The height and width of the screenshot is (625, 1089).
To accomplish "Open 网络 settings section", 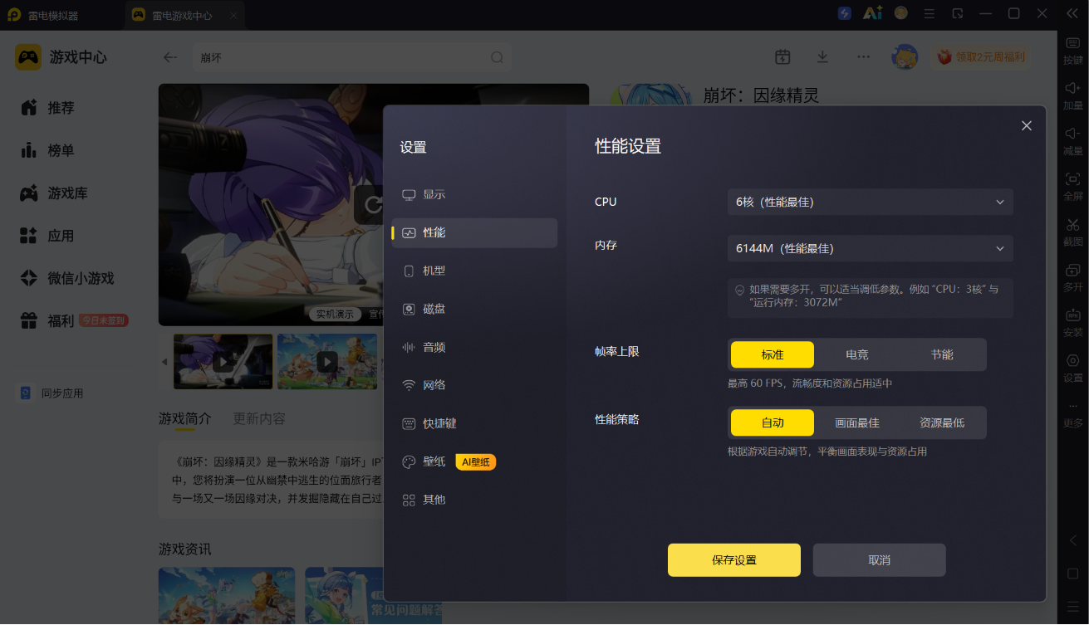I will [x=474, y=385].
